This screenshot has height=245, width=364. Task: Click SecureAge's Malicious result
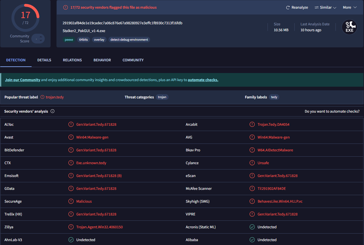pos(84,201)
